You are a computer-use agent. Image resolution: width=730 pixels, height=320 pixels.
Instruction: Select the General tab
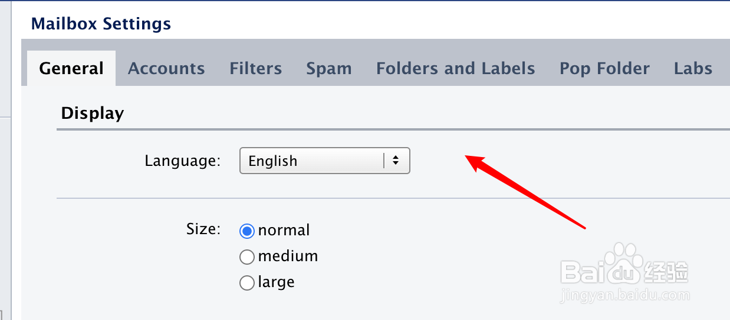[71, 69]
